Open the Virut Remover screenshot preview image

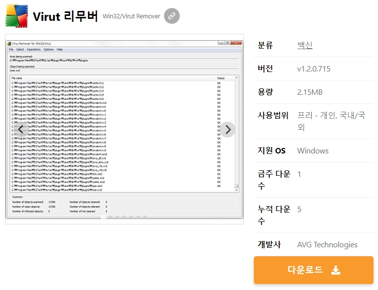click(x=124, y=129)
